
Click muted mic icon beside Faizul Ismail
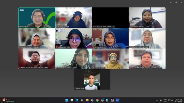point(75,88)
